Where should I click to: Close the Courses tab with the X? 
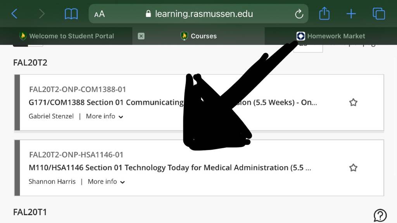pos(141,36)
